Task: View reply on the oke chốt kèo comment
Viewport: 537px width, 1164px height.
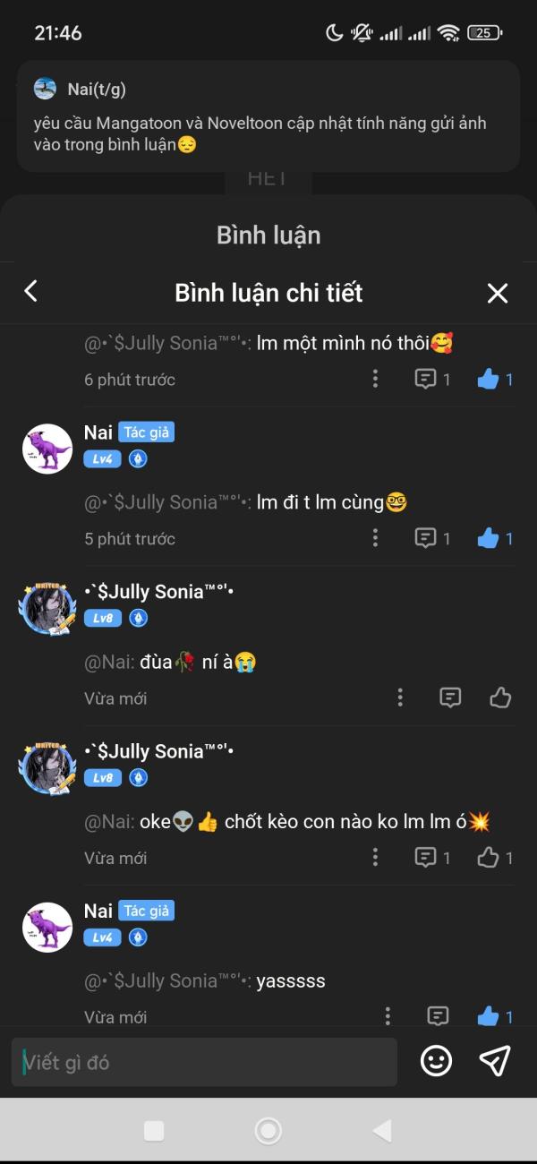Action: coord(432,858)
